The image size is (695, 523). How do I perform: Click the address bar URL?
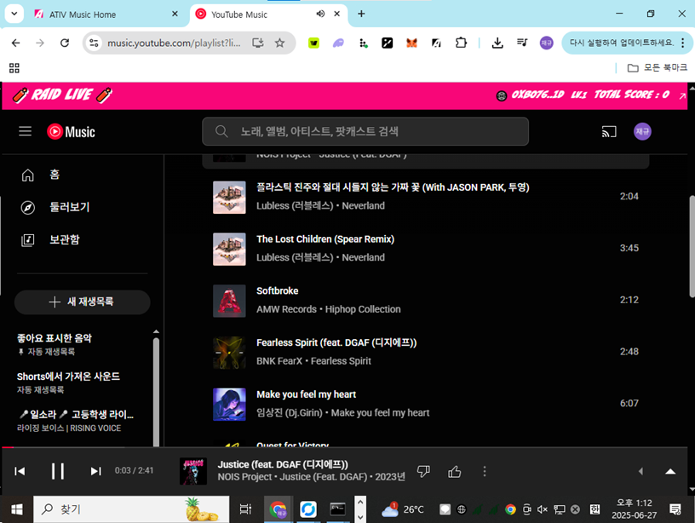174,43
